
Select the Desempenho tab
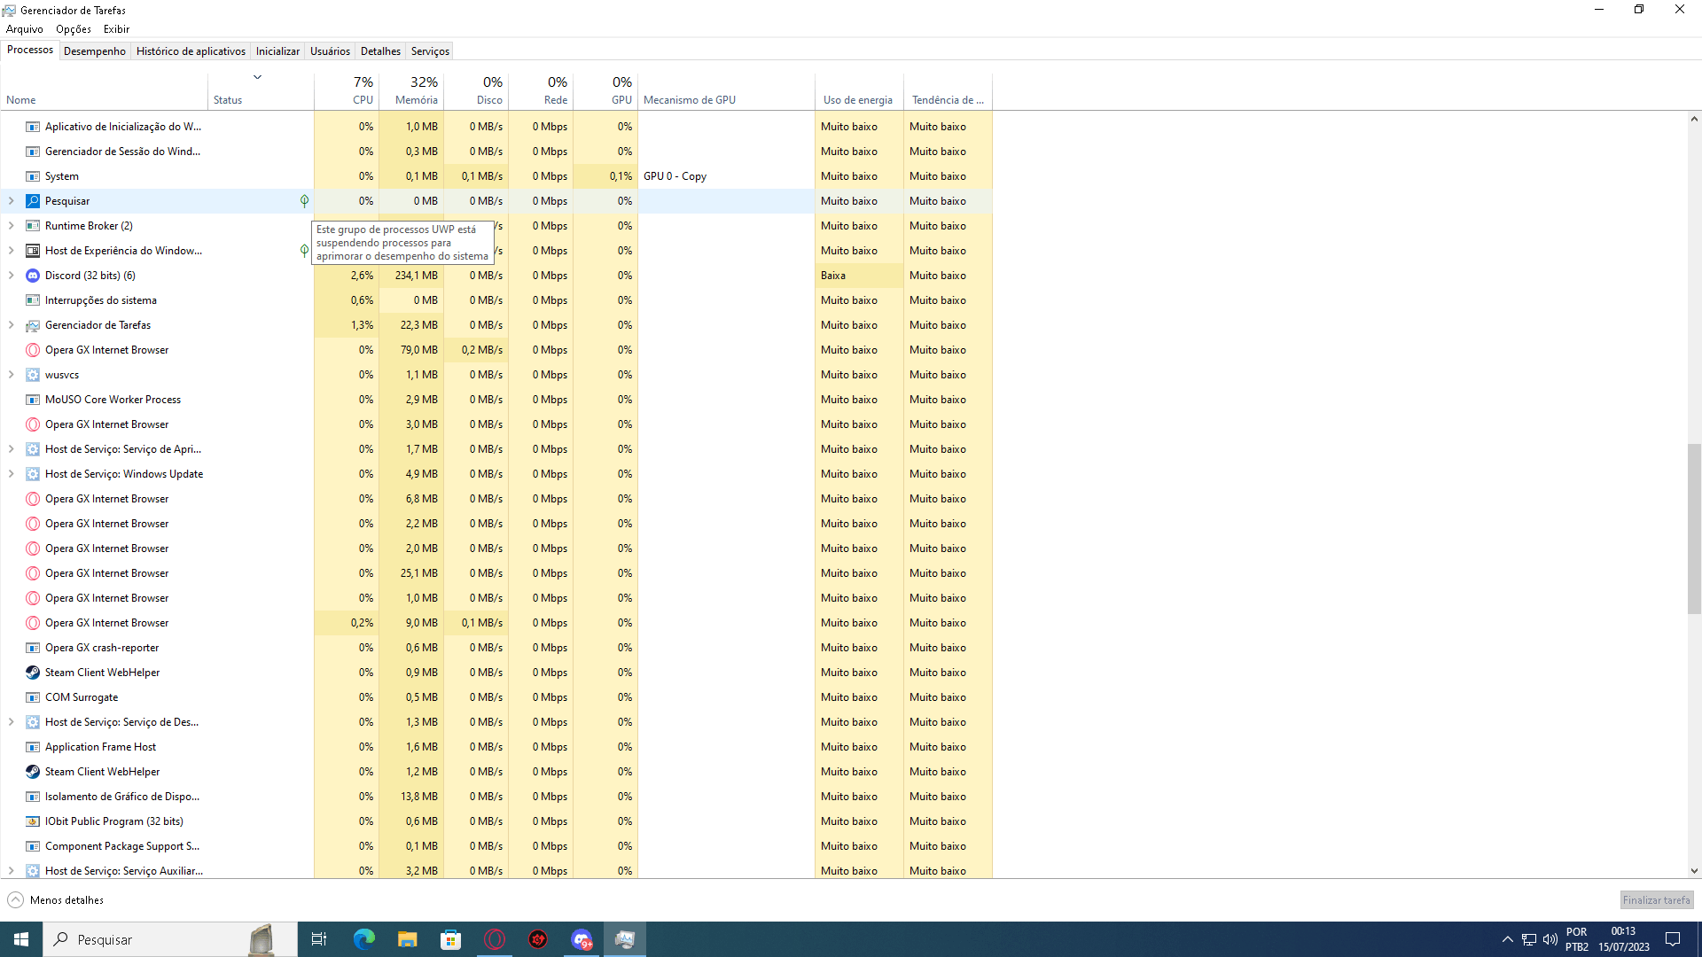pos(93,51)
